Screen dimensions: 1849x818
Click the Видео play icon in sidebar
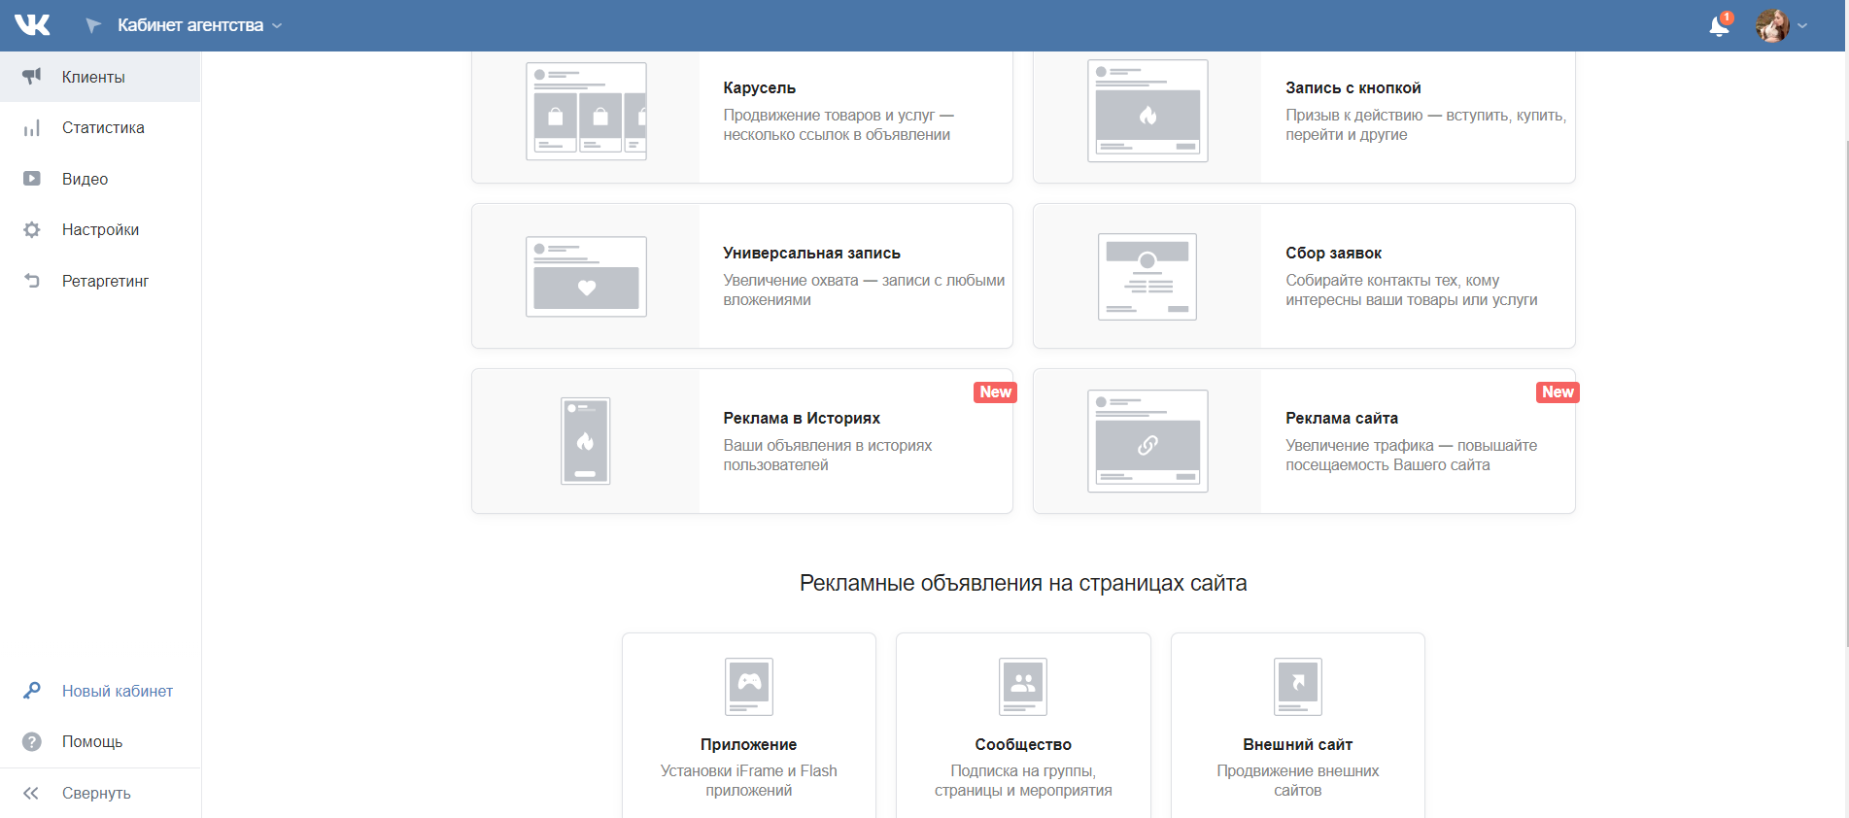pos(32,179)
